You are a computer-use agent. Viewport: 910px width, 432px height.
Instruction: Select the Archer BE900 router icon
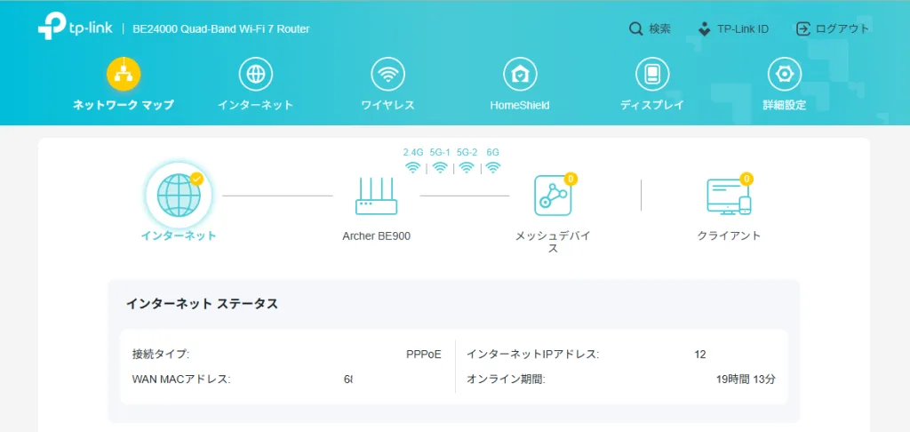tap(376, 196)
